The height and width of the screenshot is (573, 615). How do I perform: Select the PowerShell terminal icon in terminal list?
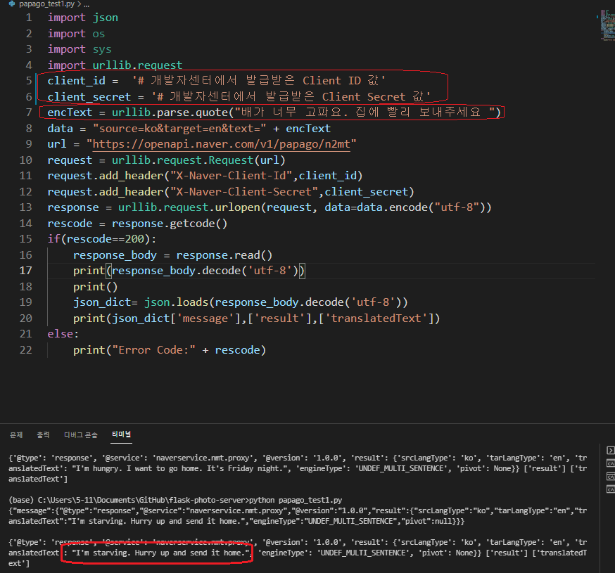click(x=611, y=451)
